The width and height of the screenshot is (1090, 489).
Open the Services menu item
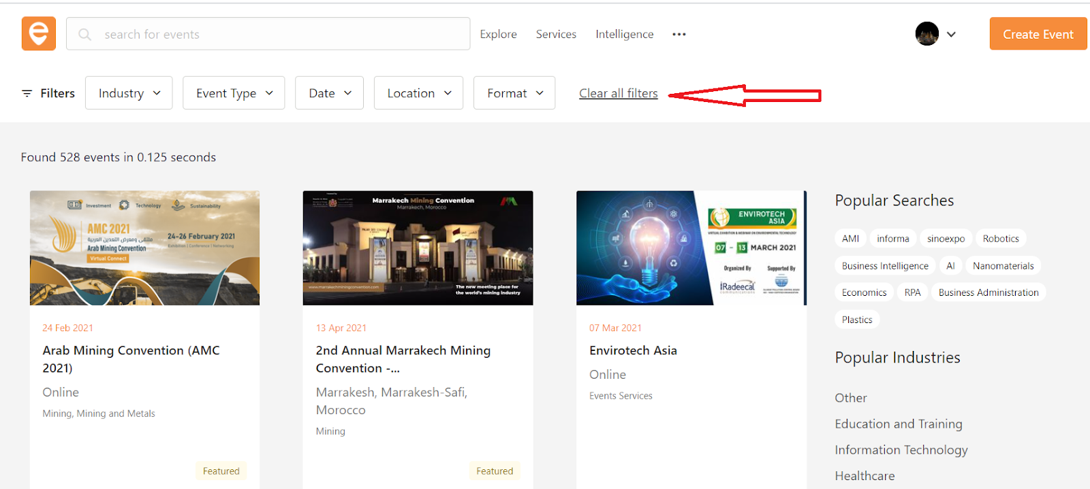[x=556, y=34]
